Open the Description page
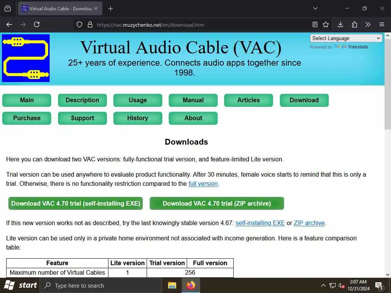Image resolution: width=391 pixels, height=293 pixels. (82, 100)
